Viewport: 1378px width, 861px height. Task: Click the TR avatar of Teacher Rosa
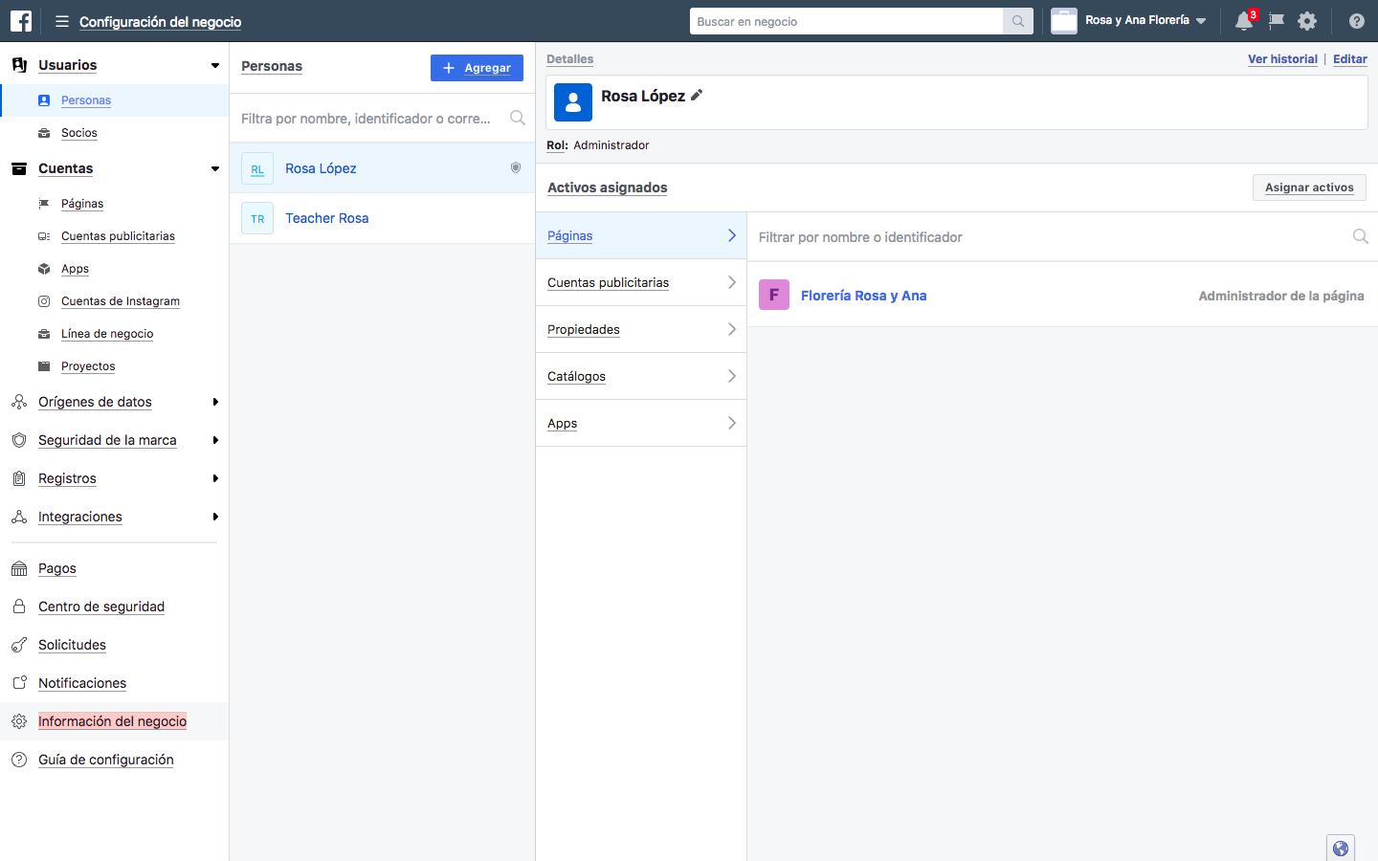point(257,218)
